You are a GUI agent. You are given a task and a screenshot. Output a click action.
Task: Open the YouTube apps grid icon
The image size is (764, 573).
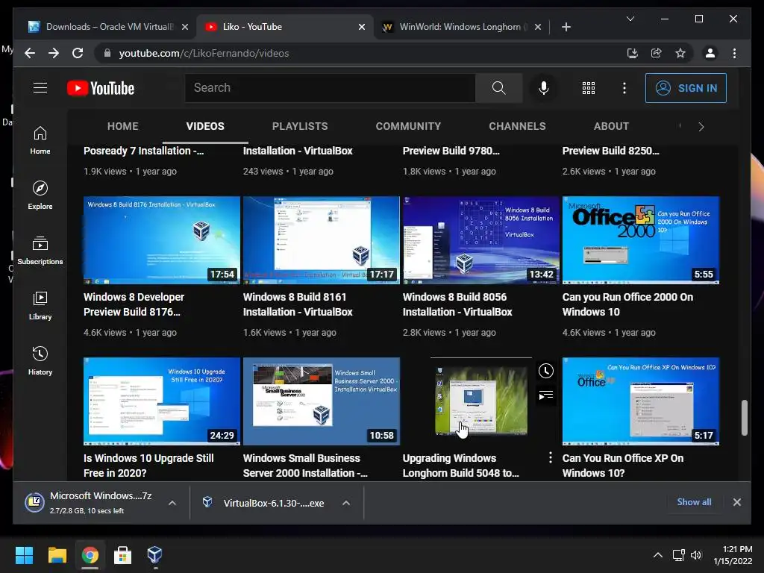(x=589, y=88)
